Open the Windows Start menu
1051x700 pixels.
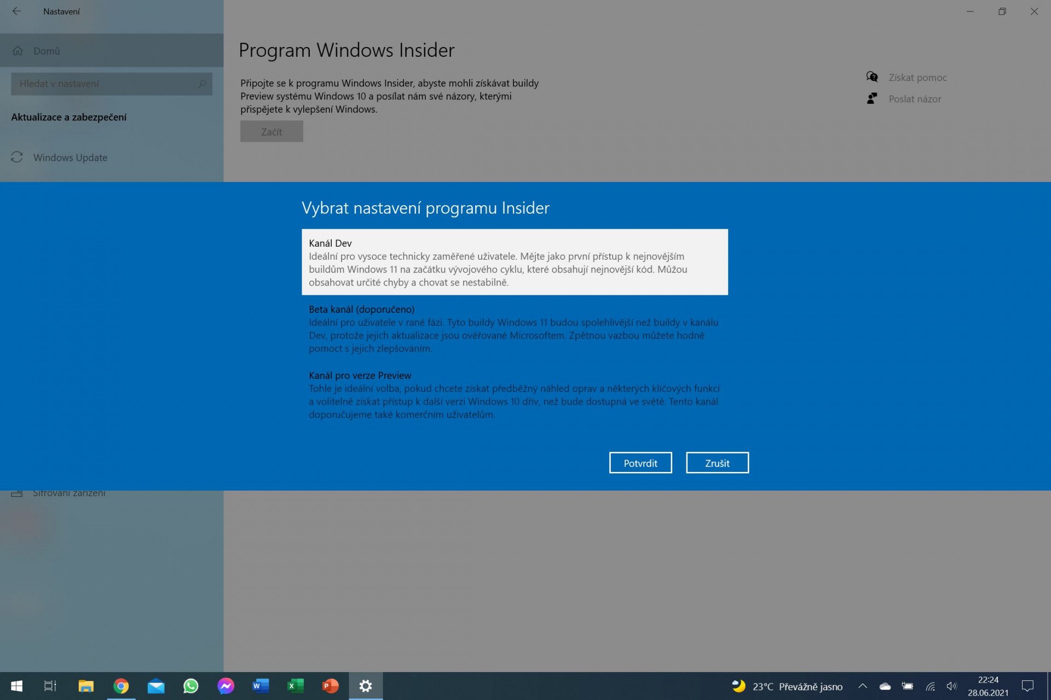pyautogui.click(x=16, y=686)
